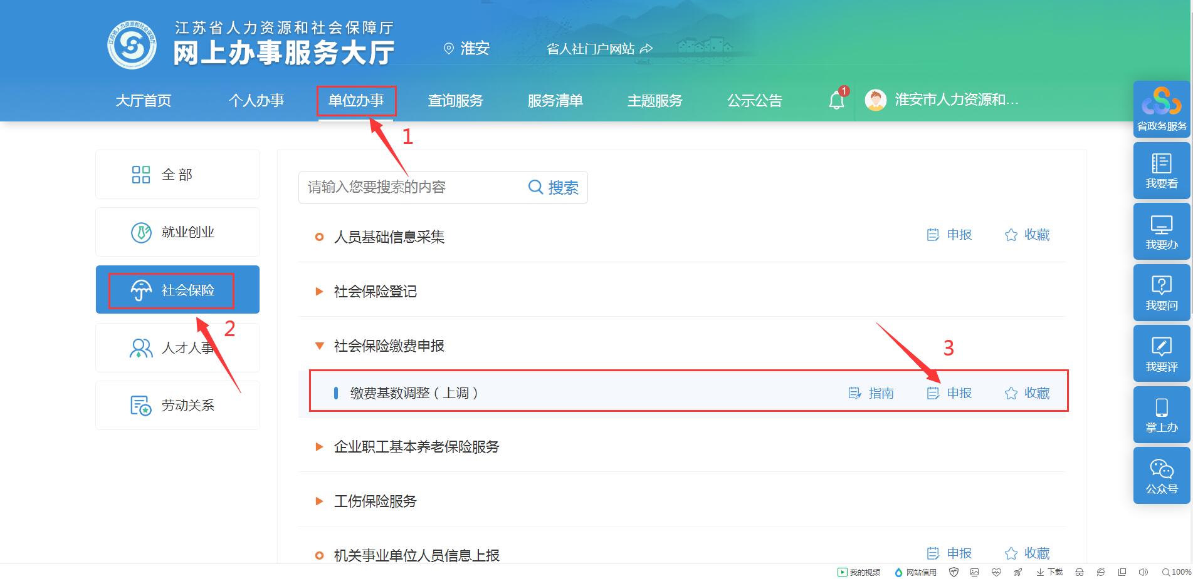Screen dimensions: 1193x579
Task: Click split window icon in status bar
Action: pyautogui.click(x=1122, y=572)
